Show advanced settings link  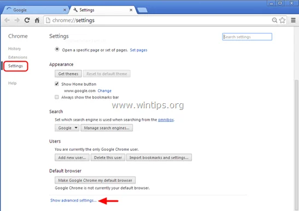pos(73,200)
